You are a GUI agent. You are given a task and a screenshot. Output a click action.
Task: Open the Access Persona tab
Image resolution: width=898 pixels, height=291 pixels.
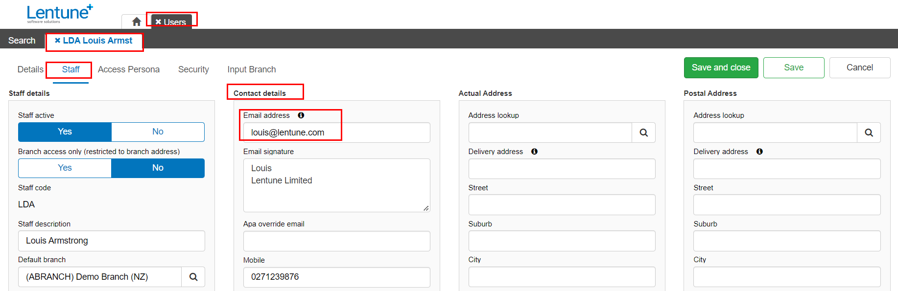coord(129,69)
